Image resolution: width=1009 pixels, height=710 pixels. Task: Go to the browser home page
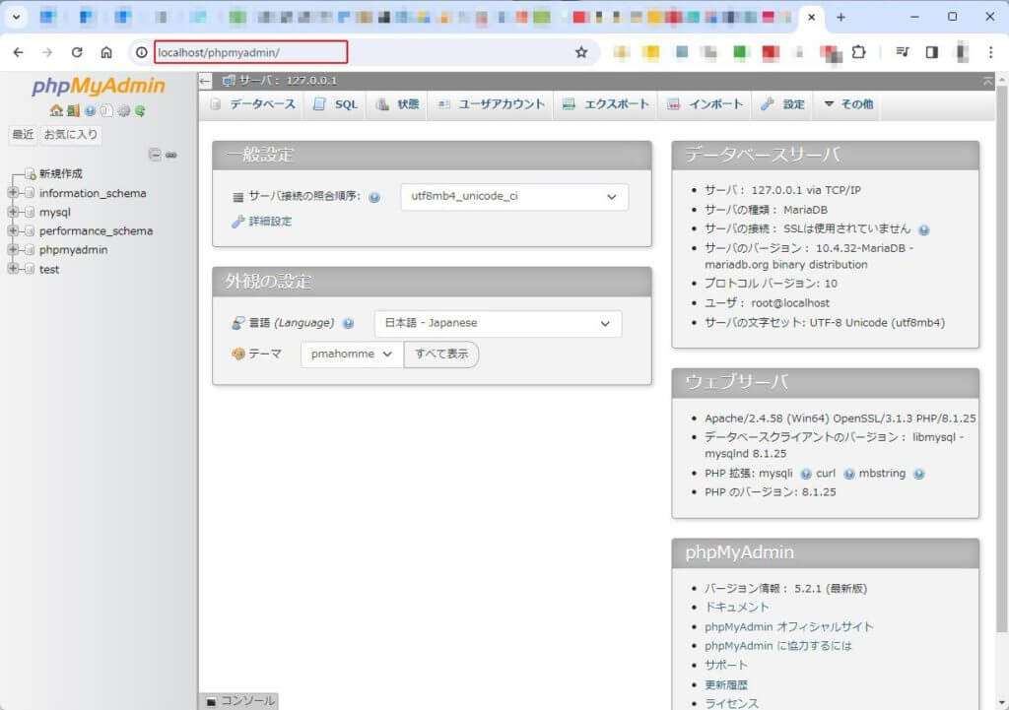(x=106, y=52)
